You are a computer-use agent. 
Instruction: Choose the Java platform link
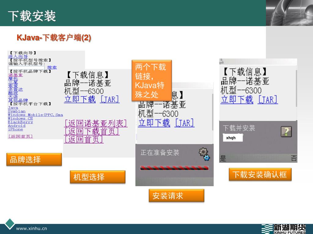[x=13, y=108]
